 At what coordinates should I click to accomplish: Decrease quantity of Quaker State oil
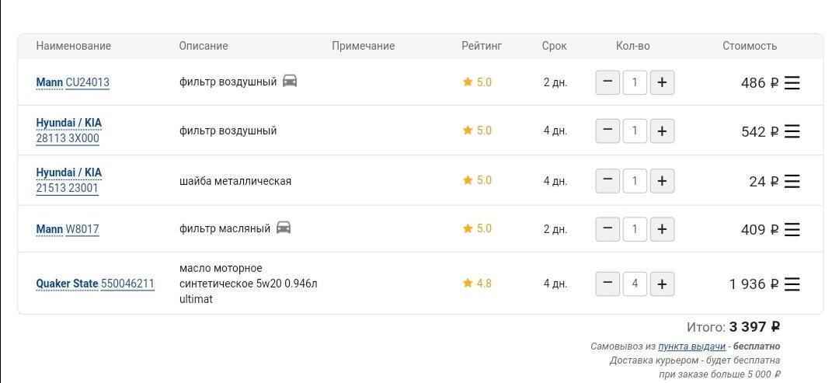click(x=607, y=284)
